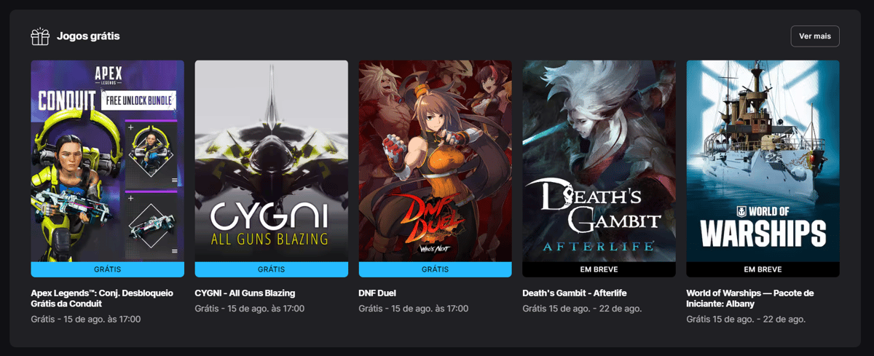Image resolution: width=874 pixels, height=356 pixels.
Task: Click the Jogos grátis section heading
Action: pyautogui.click(x=88, y=36)
